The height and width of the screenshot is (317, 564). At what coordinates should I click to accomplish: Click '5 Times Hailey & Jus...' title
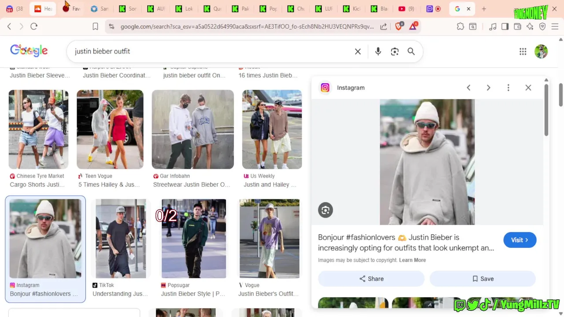tap(109, 184)
